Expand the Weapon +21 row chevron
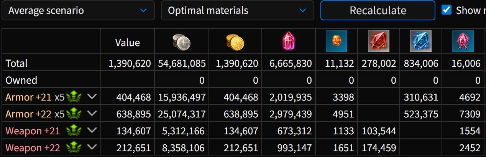 (92, 131)
